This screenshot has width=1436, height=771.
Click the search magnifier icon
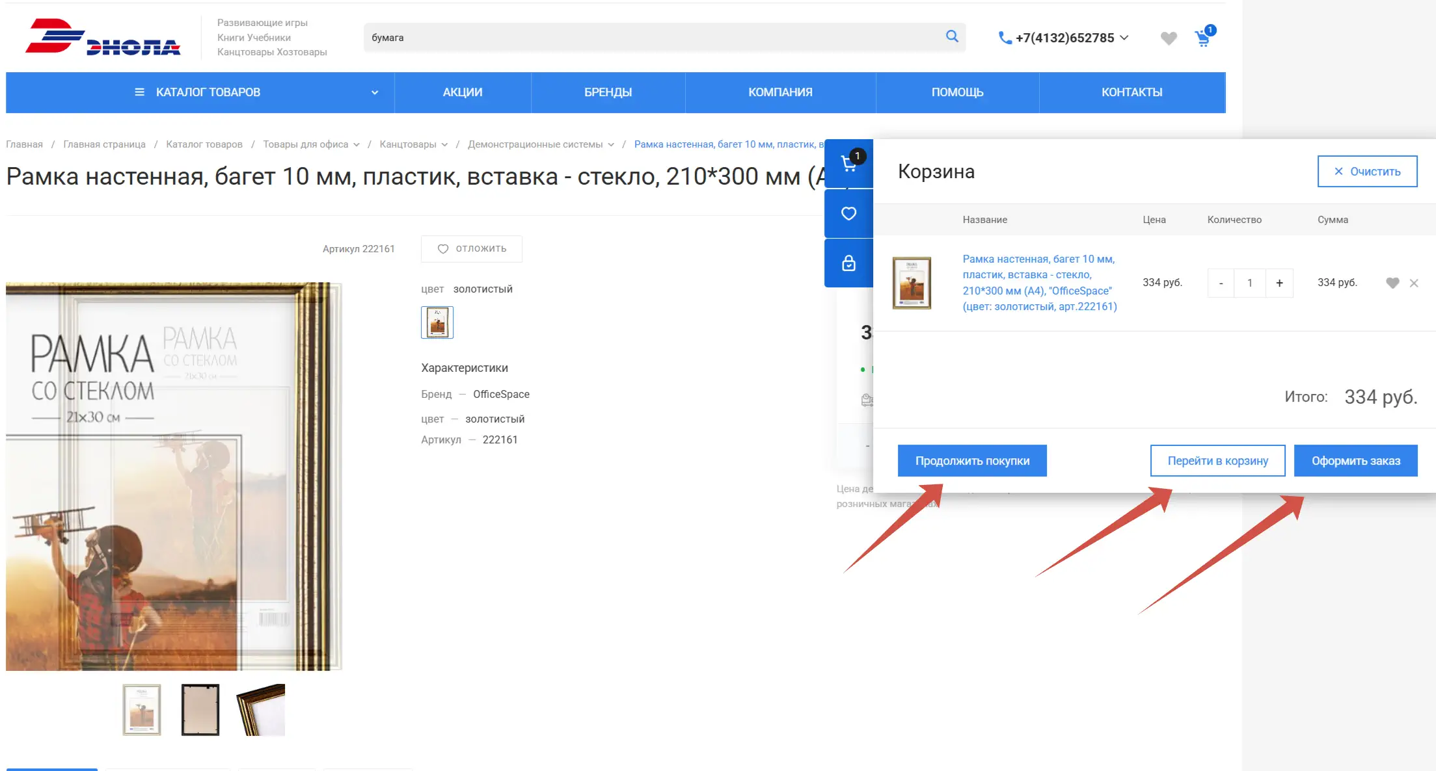951,36
